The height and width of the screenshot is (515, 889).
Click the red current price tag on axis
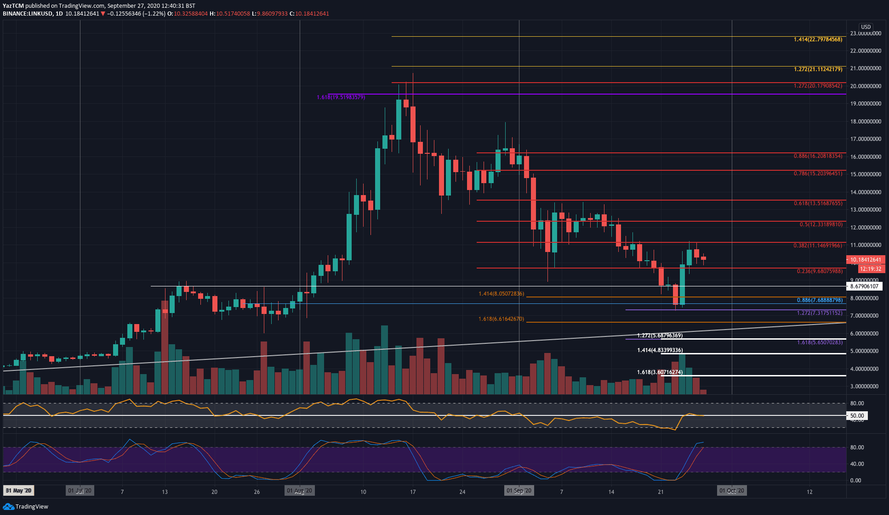tap(866, 260)
